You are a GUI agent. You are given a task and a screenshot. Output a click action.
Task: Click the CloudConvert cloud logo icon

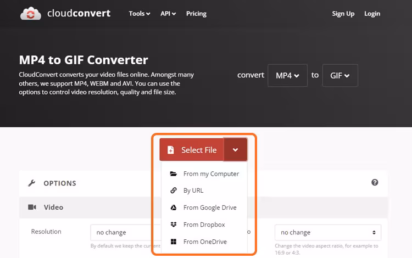31,13
